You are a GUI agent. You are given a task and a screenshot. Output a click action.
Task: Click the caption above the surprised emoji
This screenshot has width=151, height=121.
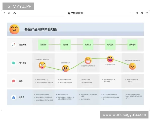[x=42, y=59]
